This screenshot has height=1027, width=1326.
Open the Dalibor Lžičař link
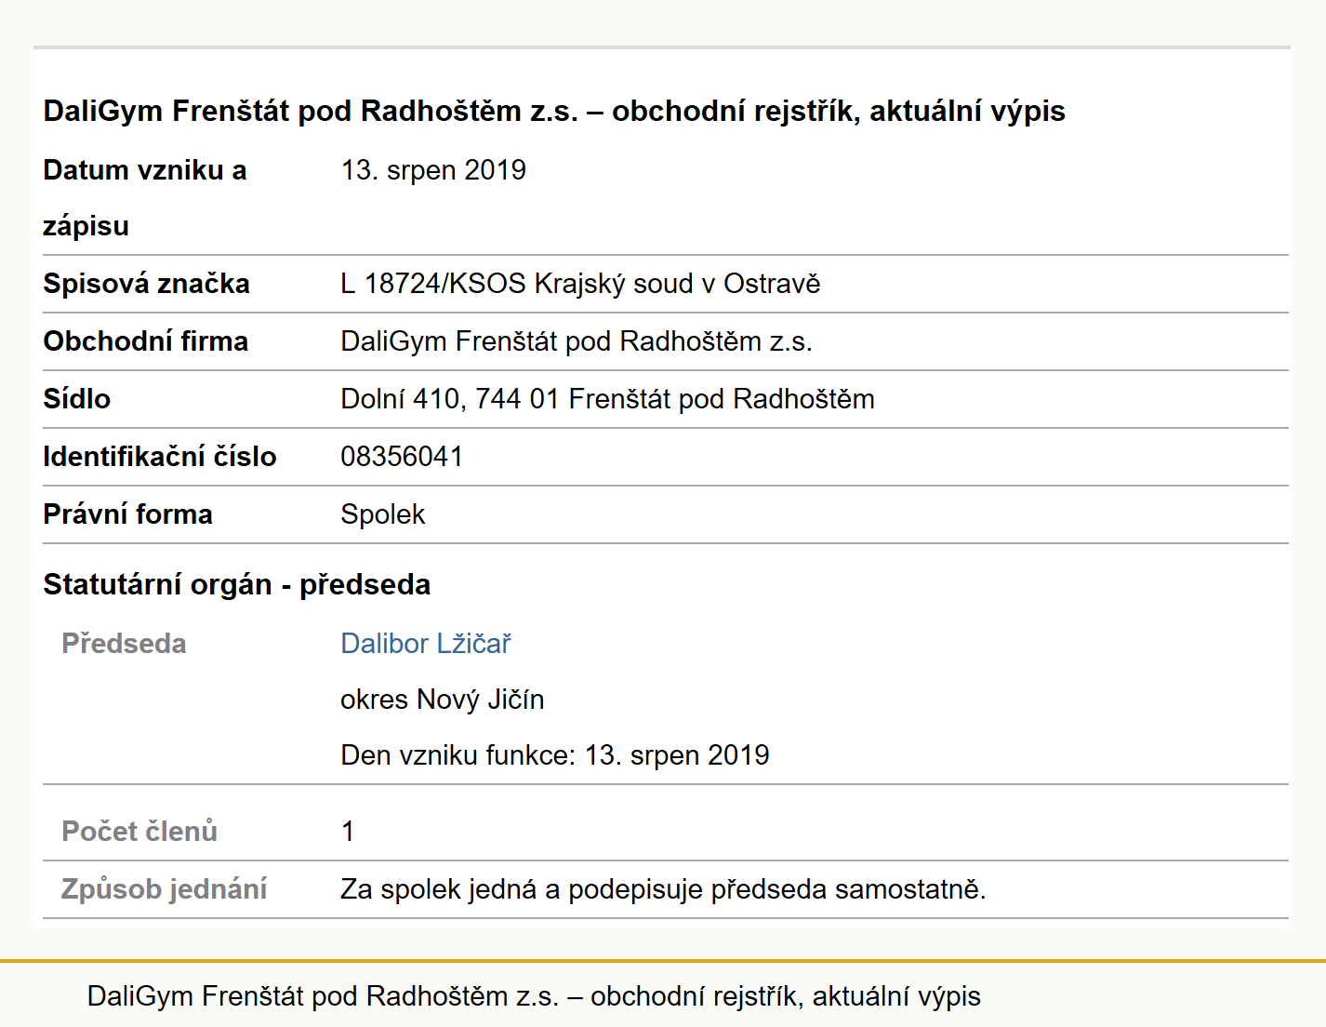tap(426, 643)
